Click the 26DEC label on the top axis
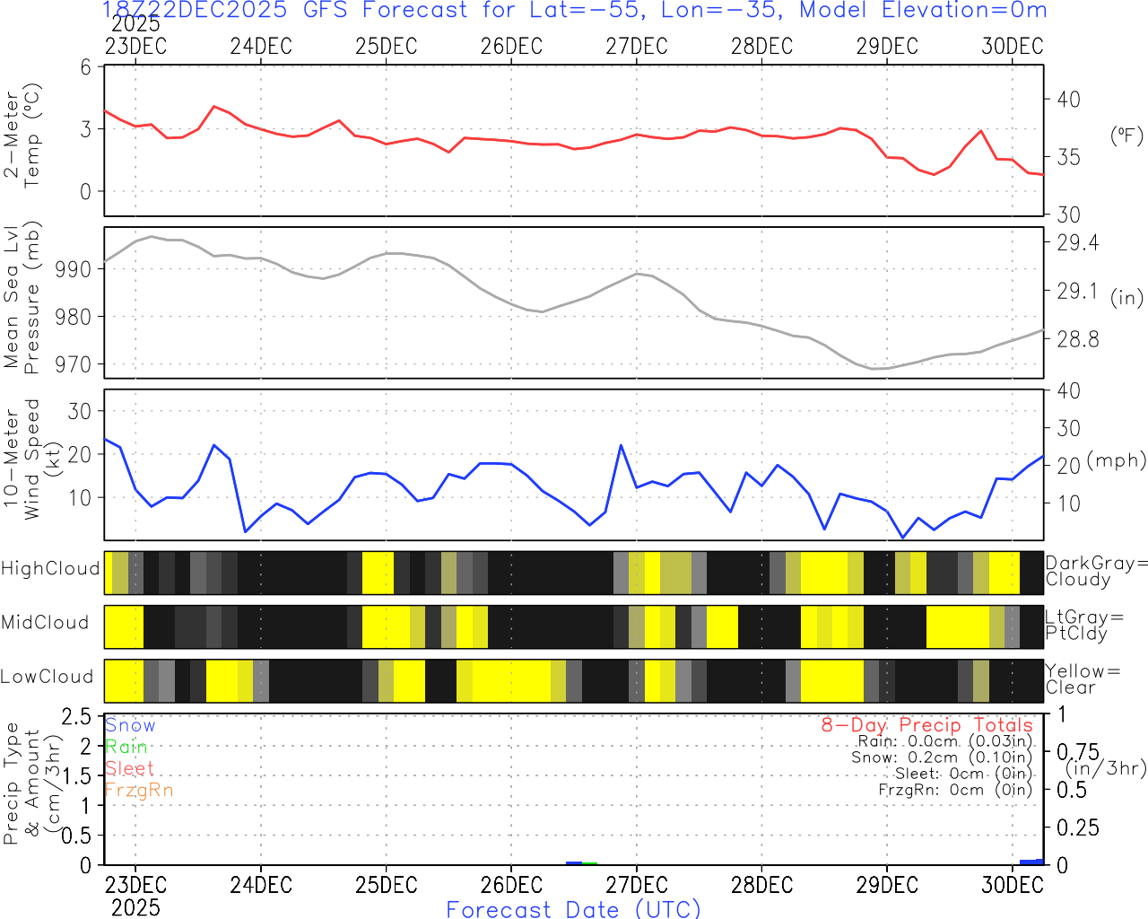1148x919 pixels. click(x=511, y=46)
